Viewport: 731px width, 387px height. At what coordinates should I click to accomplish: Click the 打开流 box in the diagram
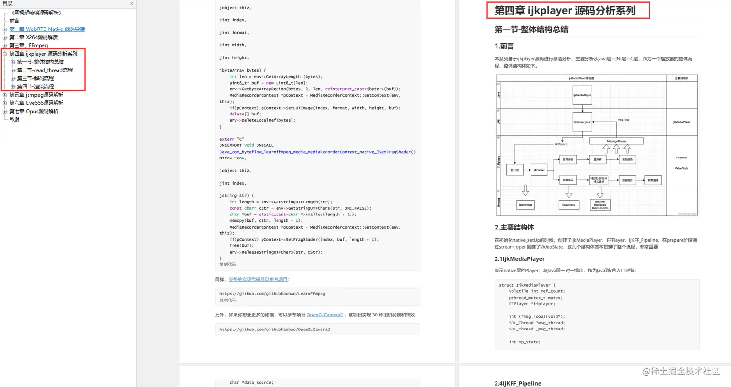point(515,170)
